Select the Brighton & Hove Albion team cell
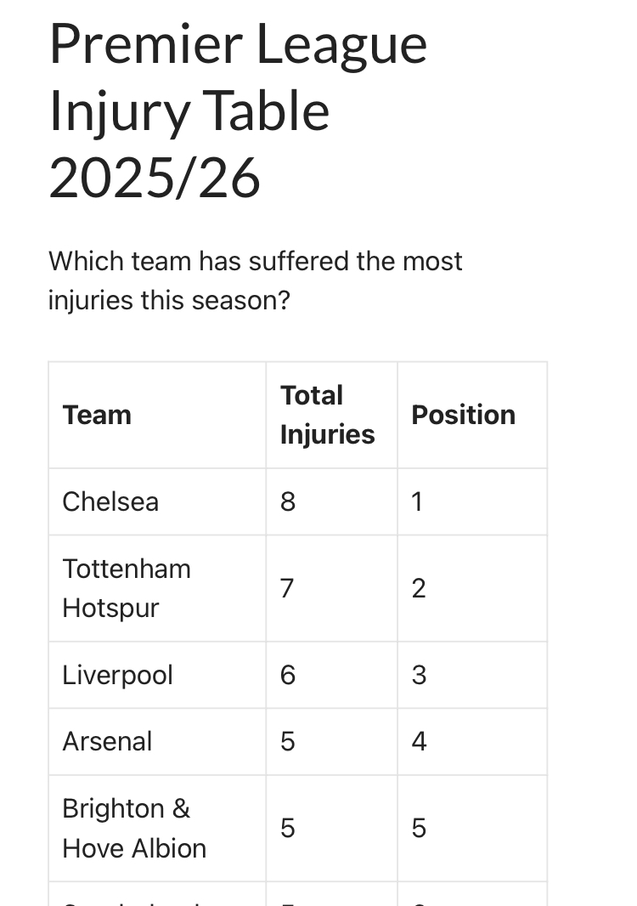Viewport: 637px width, 906px height. (x=134, y=828)
